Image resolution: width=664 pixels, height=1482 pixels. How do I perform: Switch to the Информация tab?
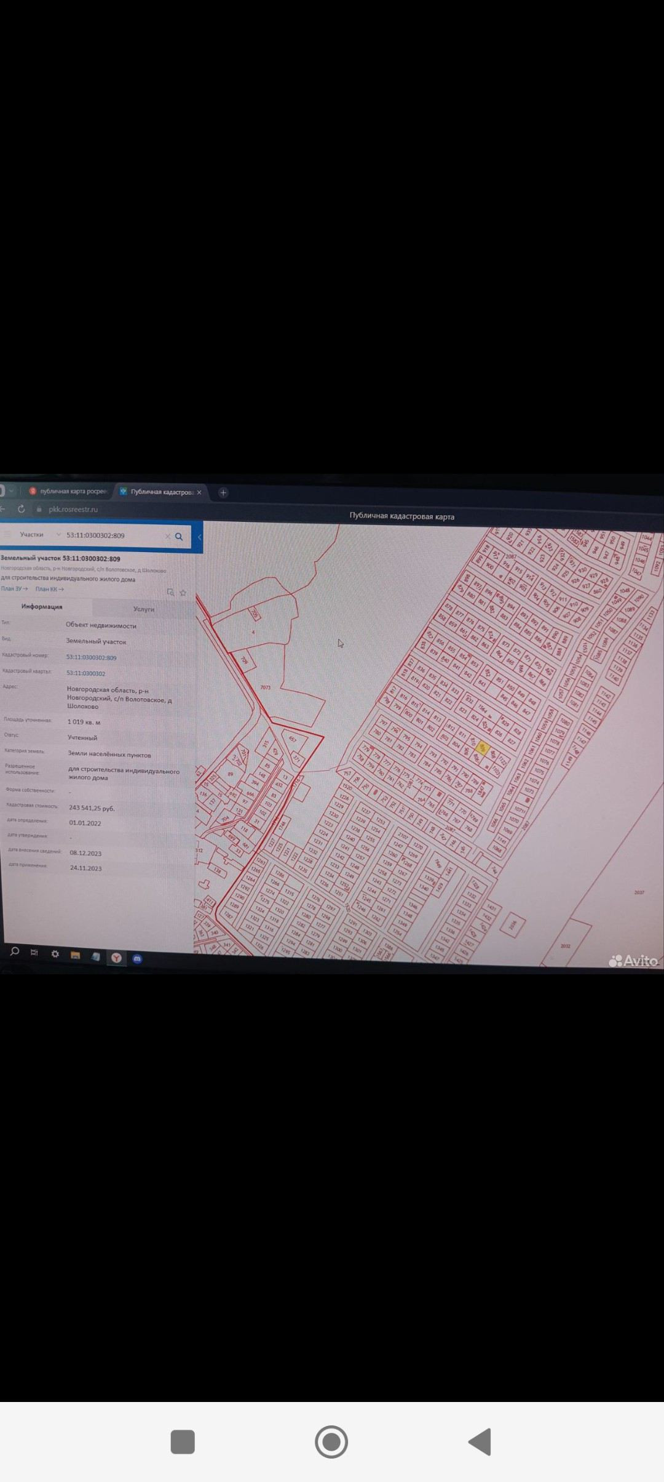pyautogui.click(x=42, y=607)
